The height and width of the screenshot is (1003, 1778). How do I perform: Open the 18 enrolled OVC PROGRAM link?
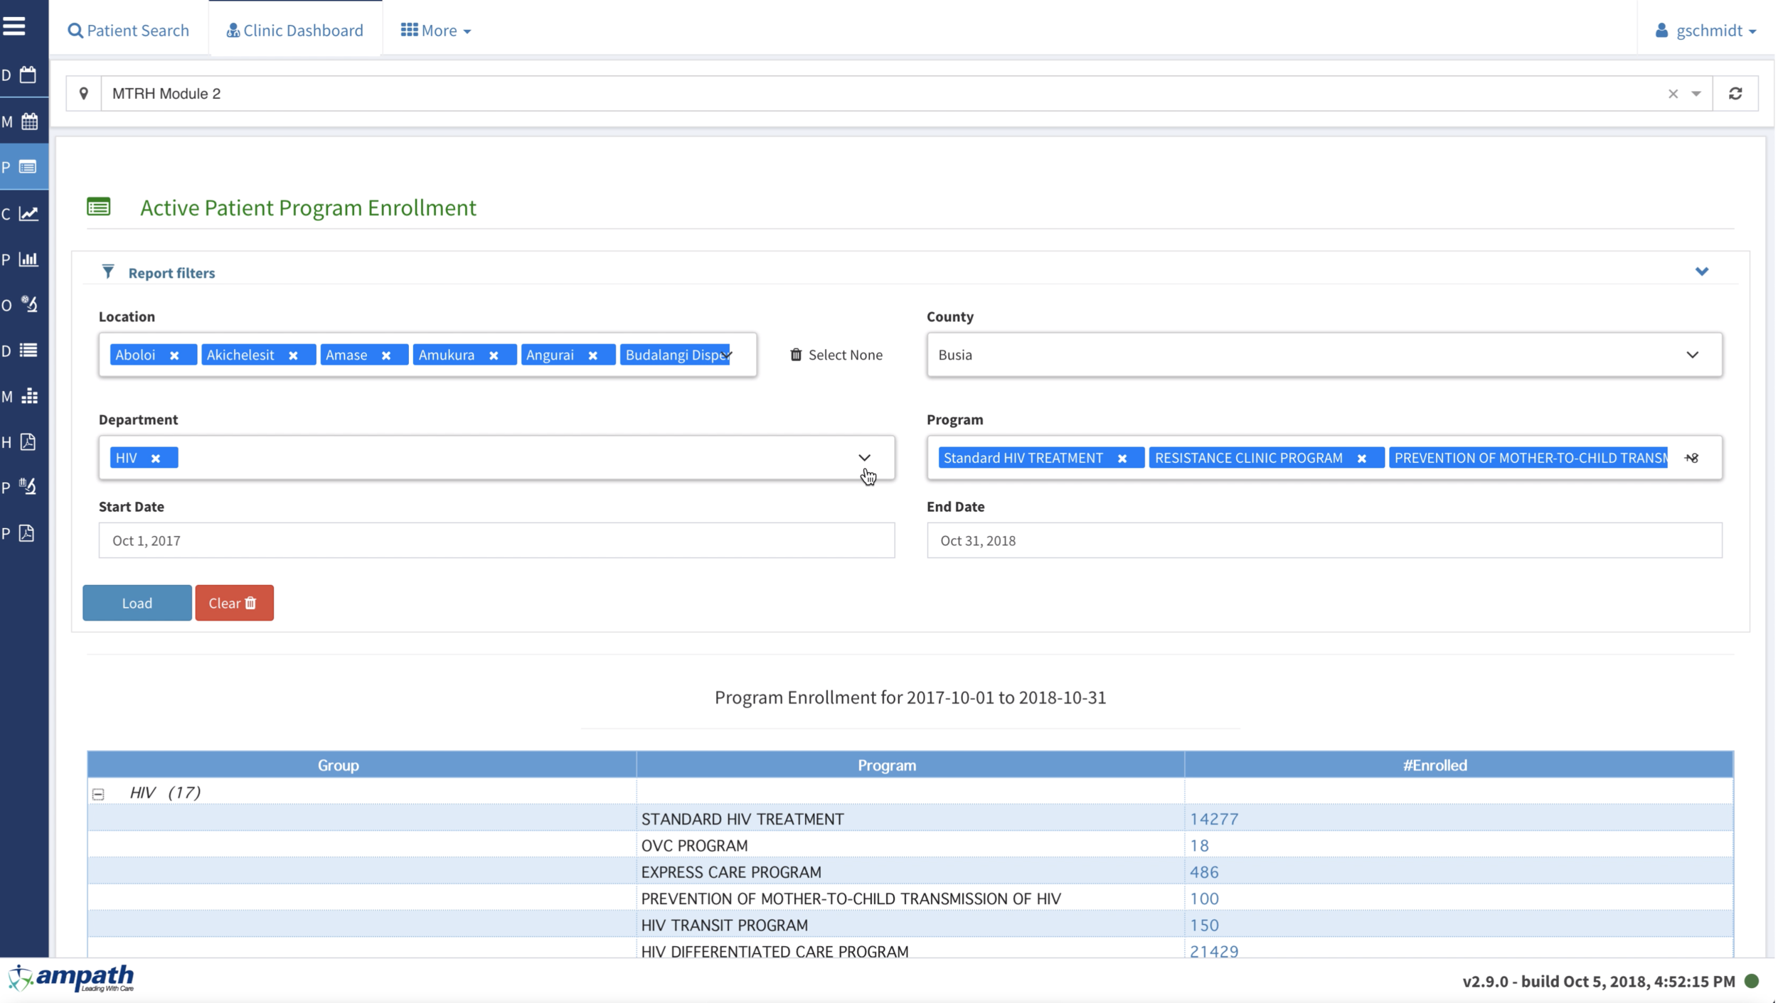click(1199, 845)
